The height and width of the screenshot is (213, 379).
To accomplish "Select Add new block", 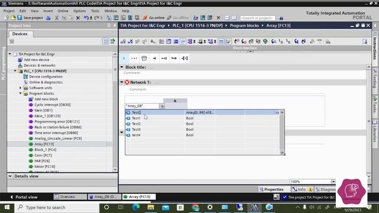I will (46, 99).
